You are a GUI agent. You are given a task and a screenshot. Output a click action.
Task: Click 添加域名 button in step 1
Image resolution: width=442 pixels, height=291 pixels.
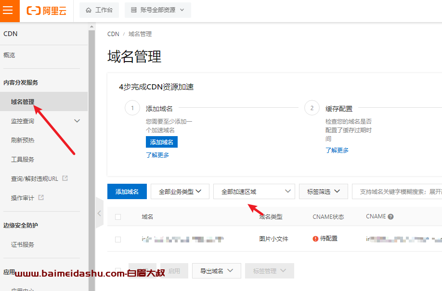161,142
